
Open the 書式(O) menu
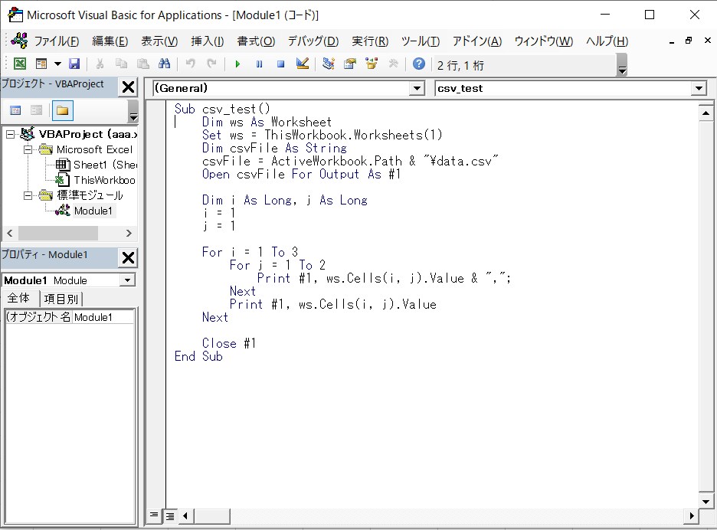(x=256, y=41)
